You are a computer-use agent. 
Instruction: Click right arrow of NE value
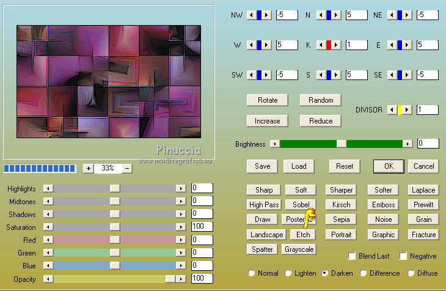(x=408, y=15)
